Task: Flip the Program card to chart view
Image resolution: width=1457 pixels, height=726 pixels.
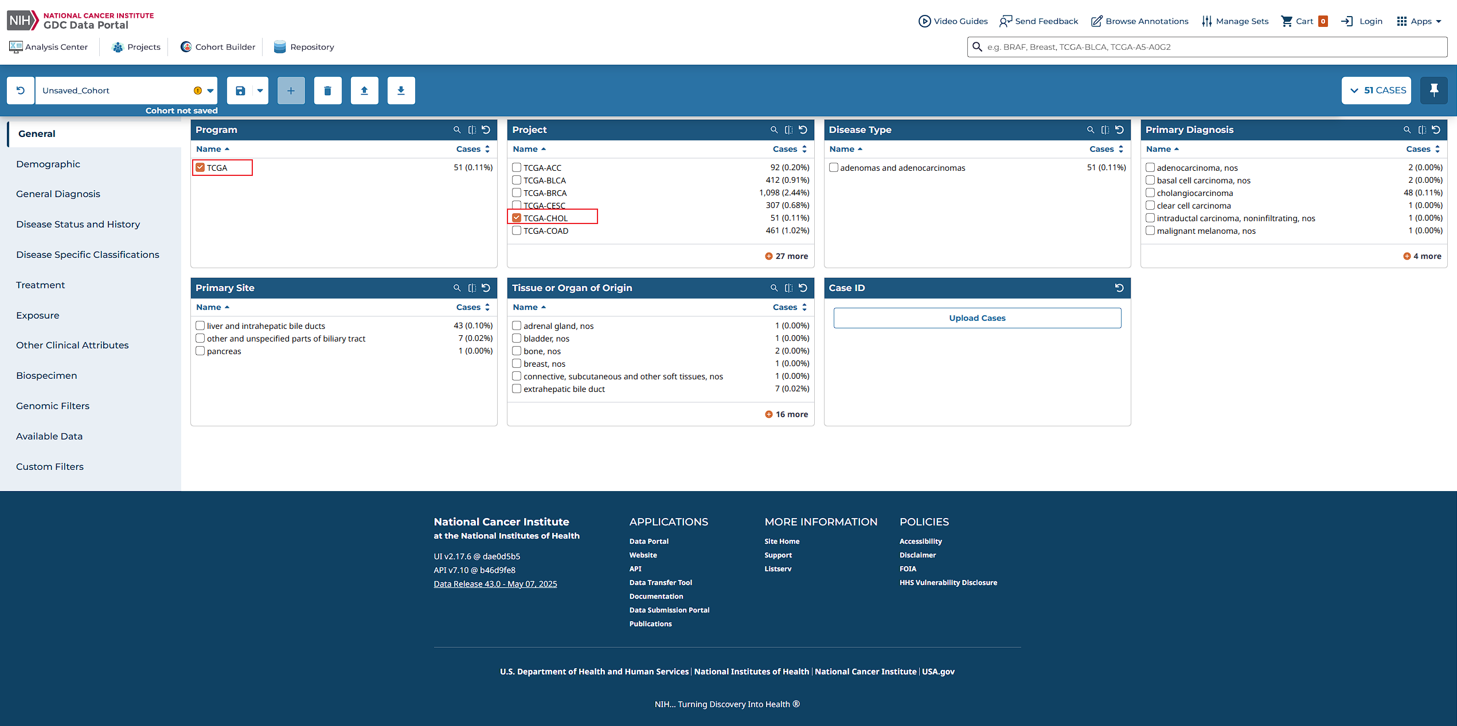Action: [x=472, y=129]
